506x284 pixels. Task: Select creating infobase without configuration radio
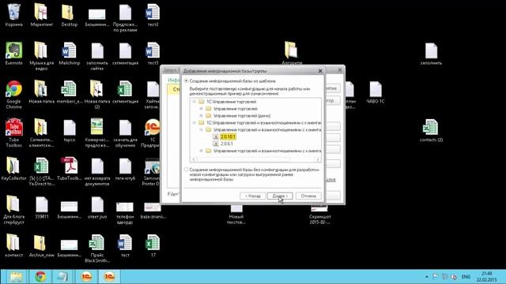tap(187, 170)
